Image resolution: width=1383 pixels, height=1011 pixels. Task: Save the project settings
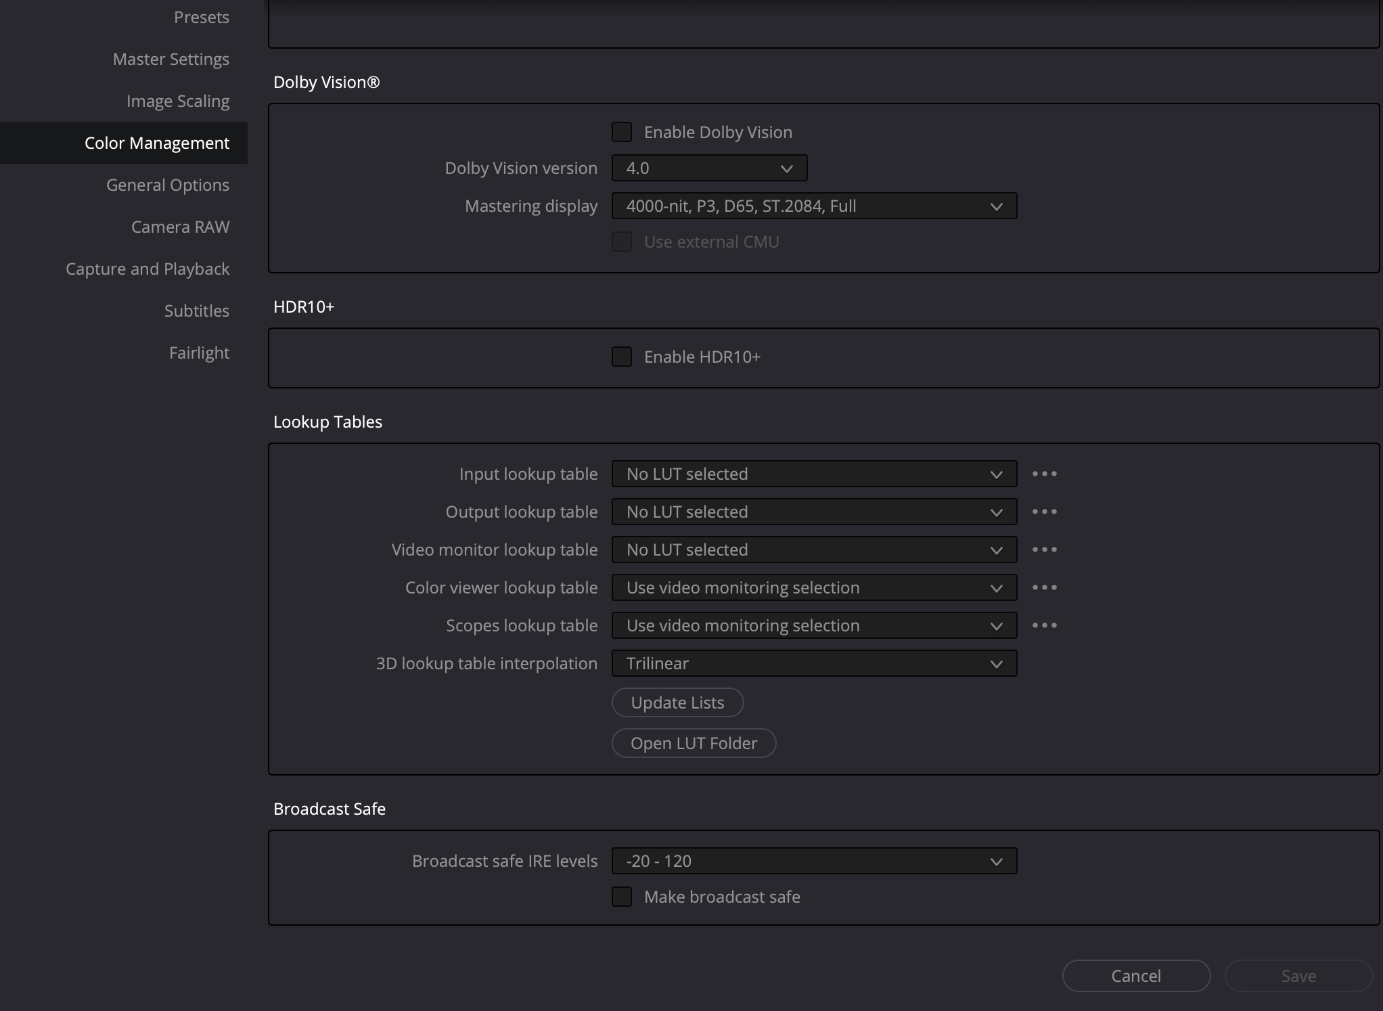[x=1298, y=976]
